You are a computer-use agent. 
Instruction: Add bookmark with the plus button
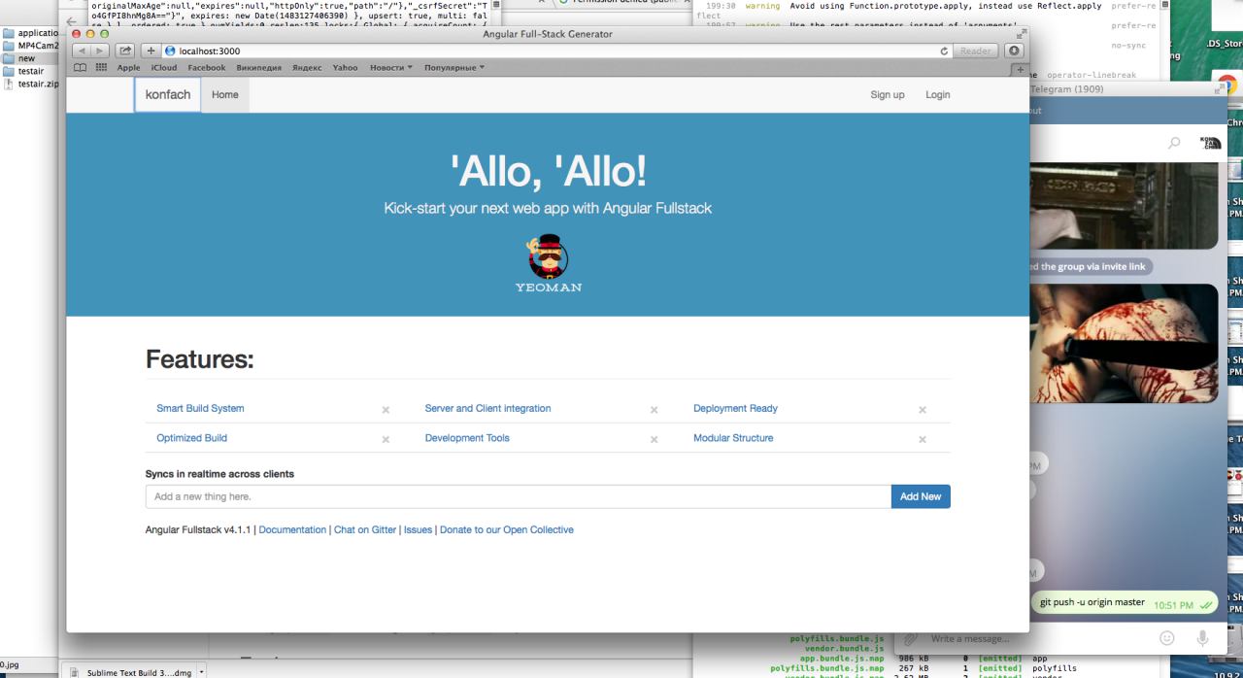pyautogui.click(x=151, y=51)
